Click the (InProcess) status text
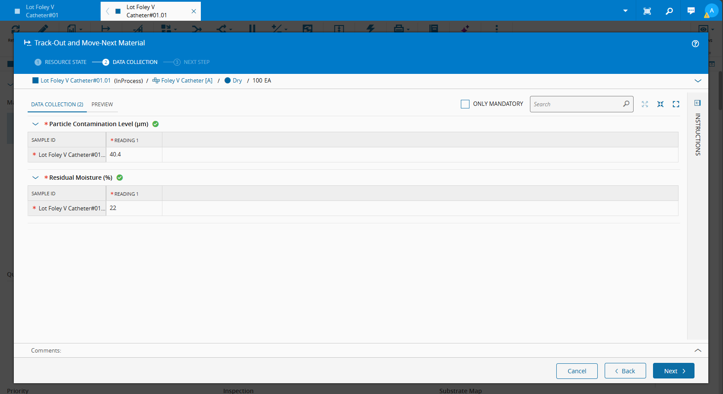The image size is (723, 394). [x=128, y=81]
